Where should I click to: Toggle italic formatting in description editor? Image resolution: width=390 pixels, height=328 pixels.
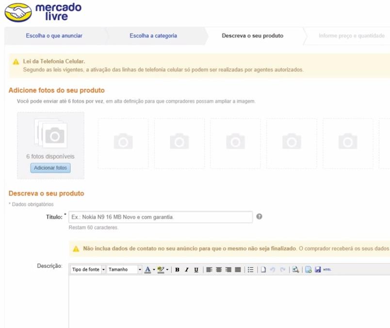pos(186,270)
